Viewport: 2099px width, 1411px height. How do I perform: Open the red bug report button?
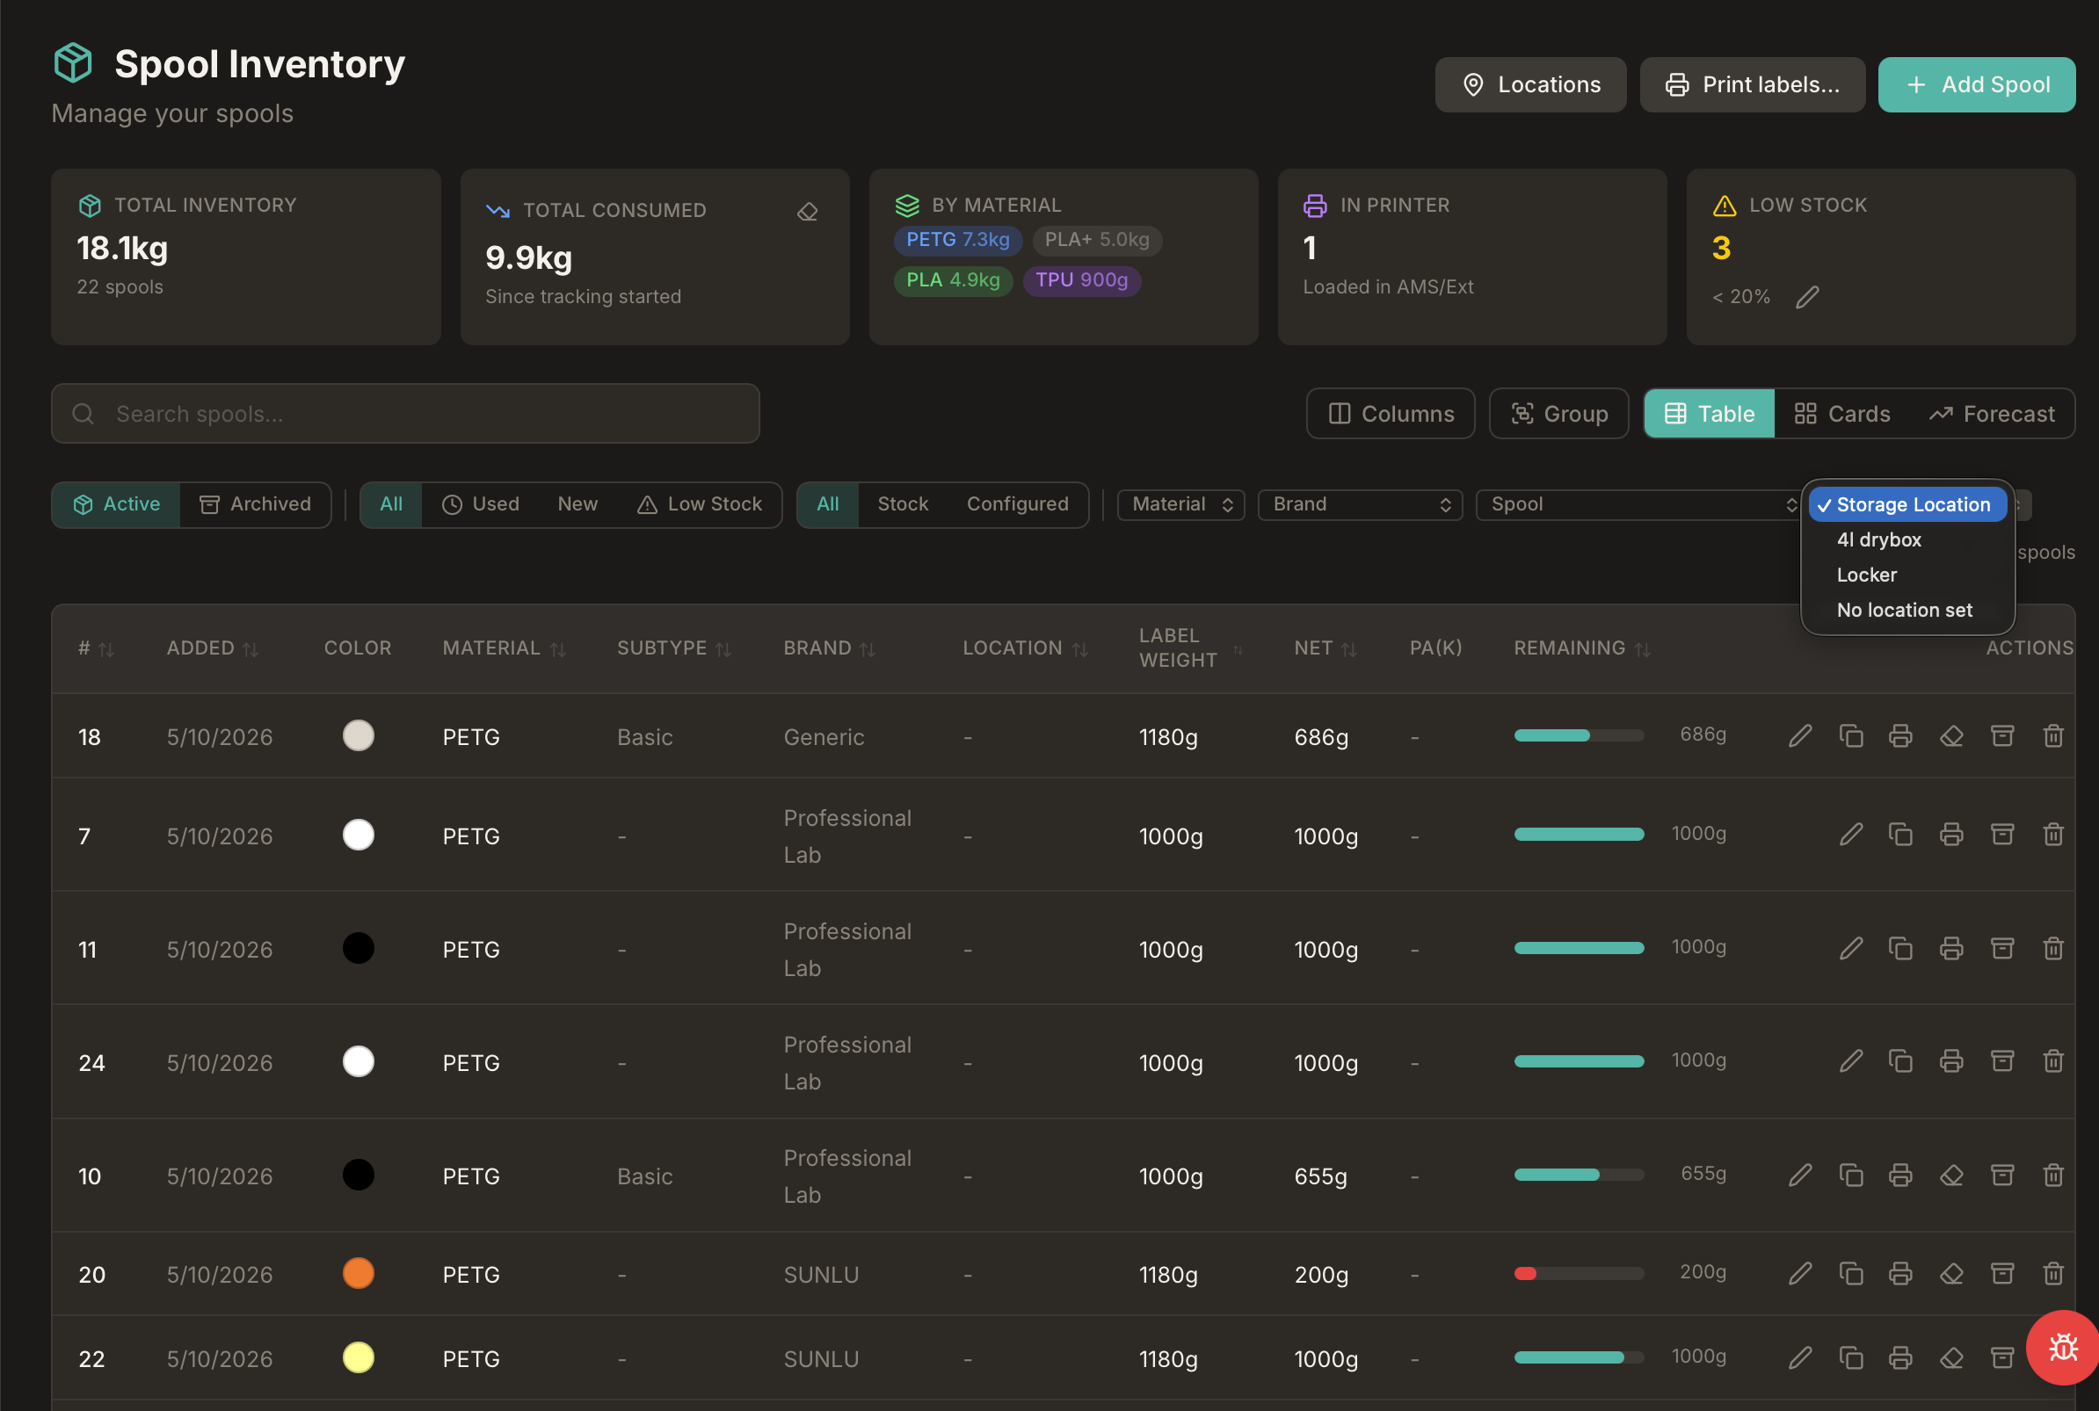click(2062, 1347)
